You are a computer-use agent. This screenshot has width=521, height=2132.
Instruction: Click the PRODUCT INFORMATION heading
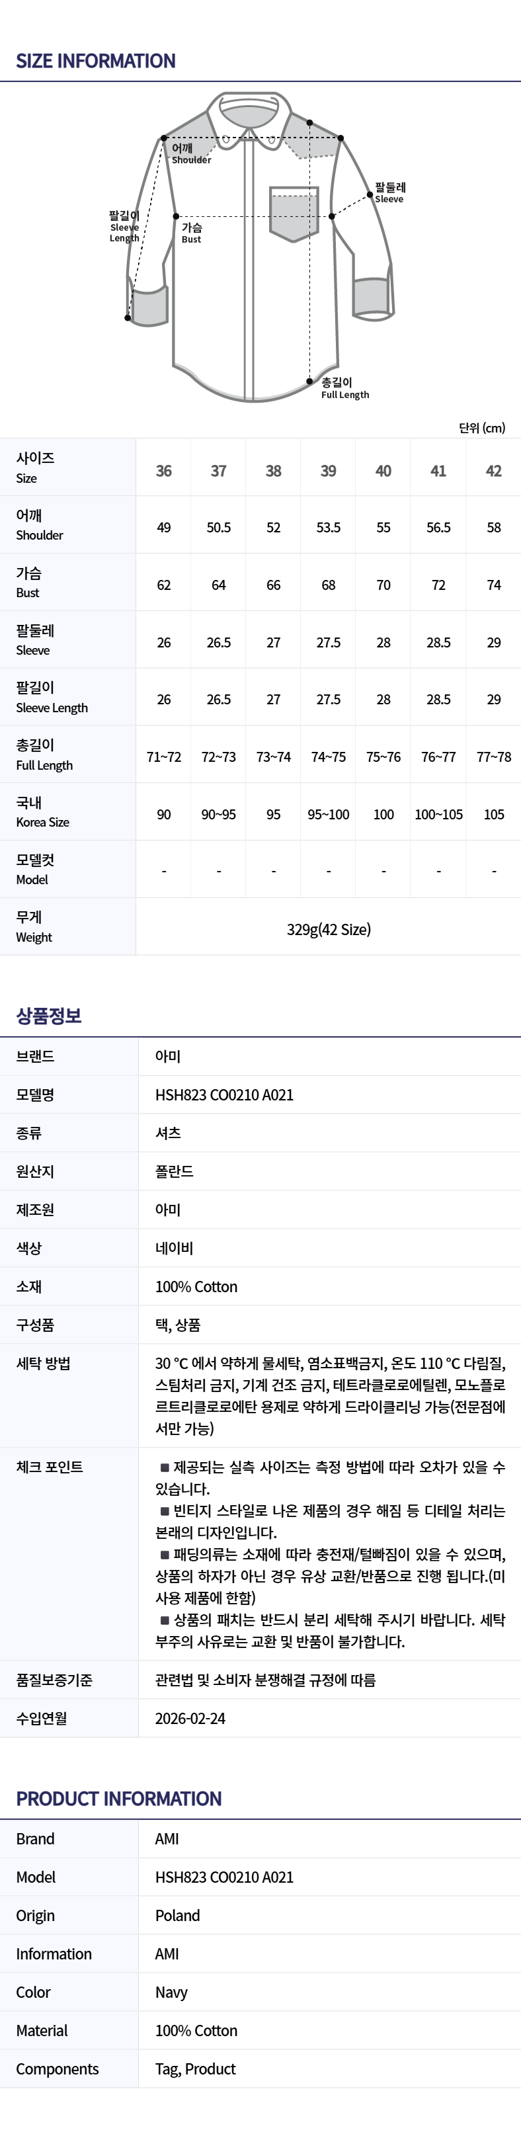[x=119, y=1799]
